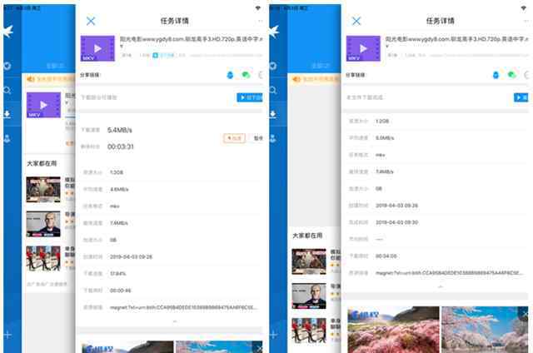This screenshot has width=533, height=353.
Task: Play while downloading button in left screenshot
Action: 250,97
